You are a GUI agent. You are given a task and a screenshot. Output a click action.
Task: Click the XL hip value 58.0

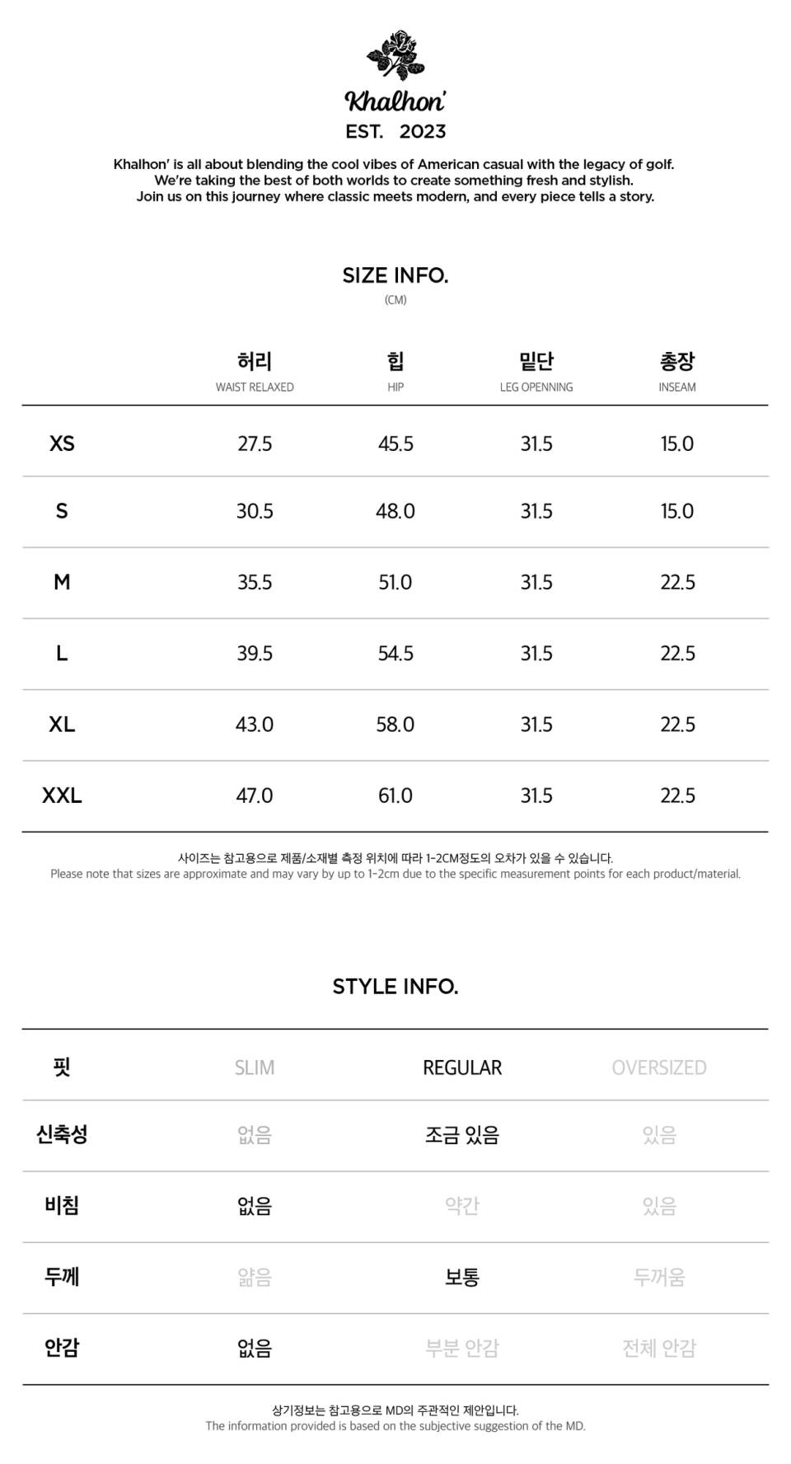click(x=395, y=725)
